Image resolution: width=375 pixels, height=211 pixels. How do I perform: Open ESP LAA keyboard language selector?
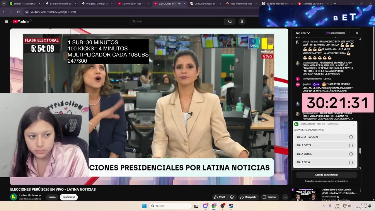[x=337, y=206]
